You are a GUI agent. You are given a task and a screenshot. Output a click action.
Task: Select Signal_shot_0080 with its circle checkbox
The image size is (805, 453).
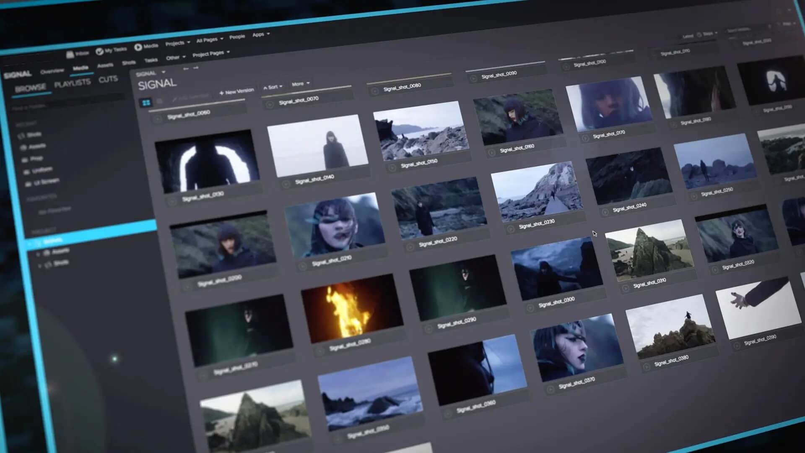(x=375, y=91)
